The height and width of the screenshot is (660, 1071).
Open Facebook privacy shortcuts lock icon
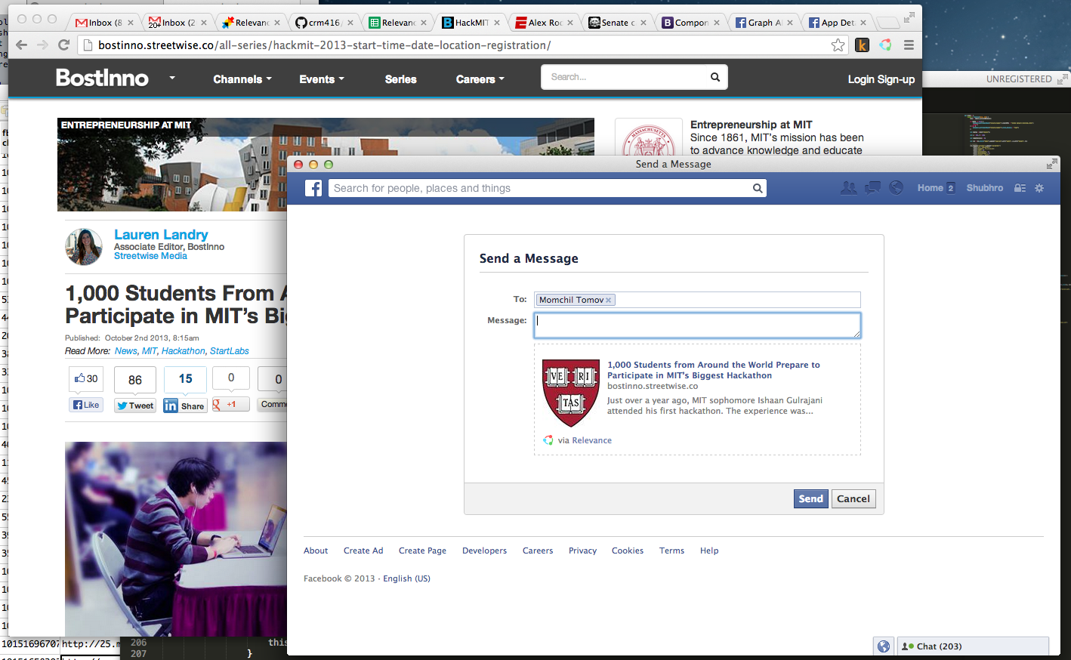point(1020,188)
